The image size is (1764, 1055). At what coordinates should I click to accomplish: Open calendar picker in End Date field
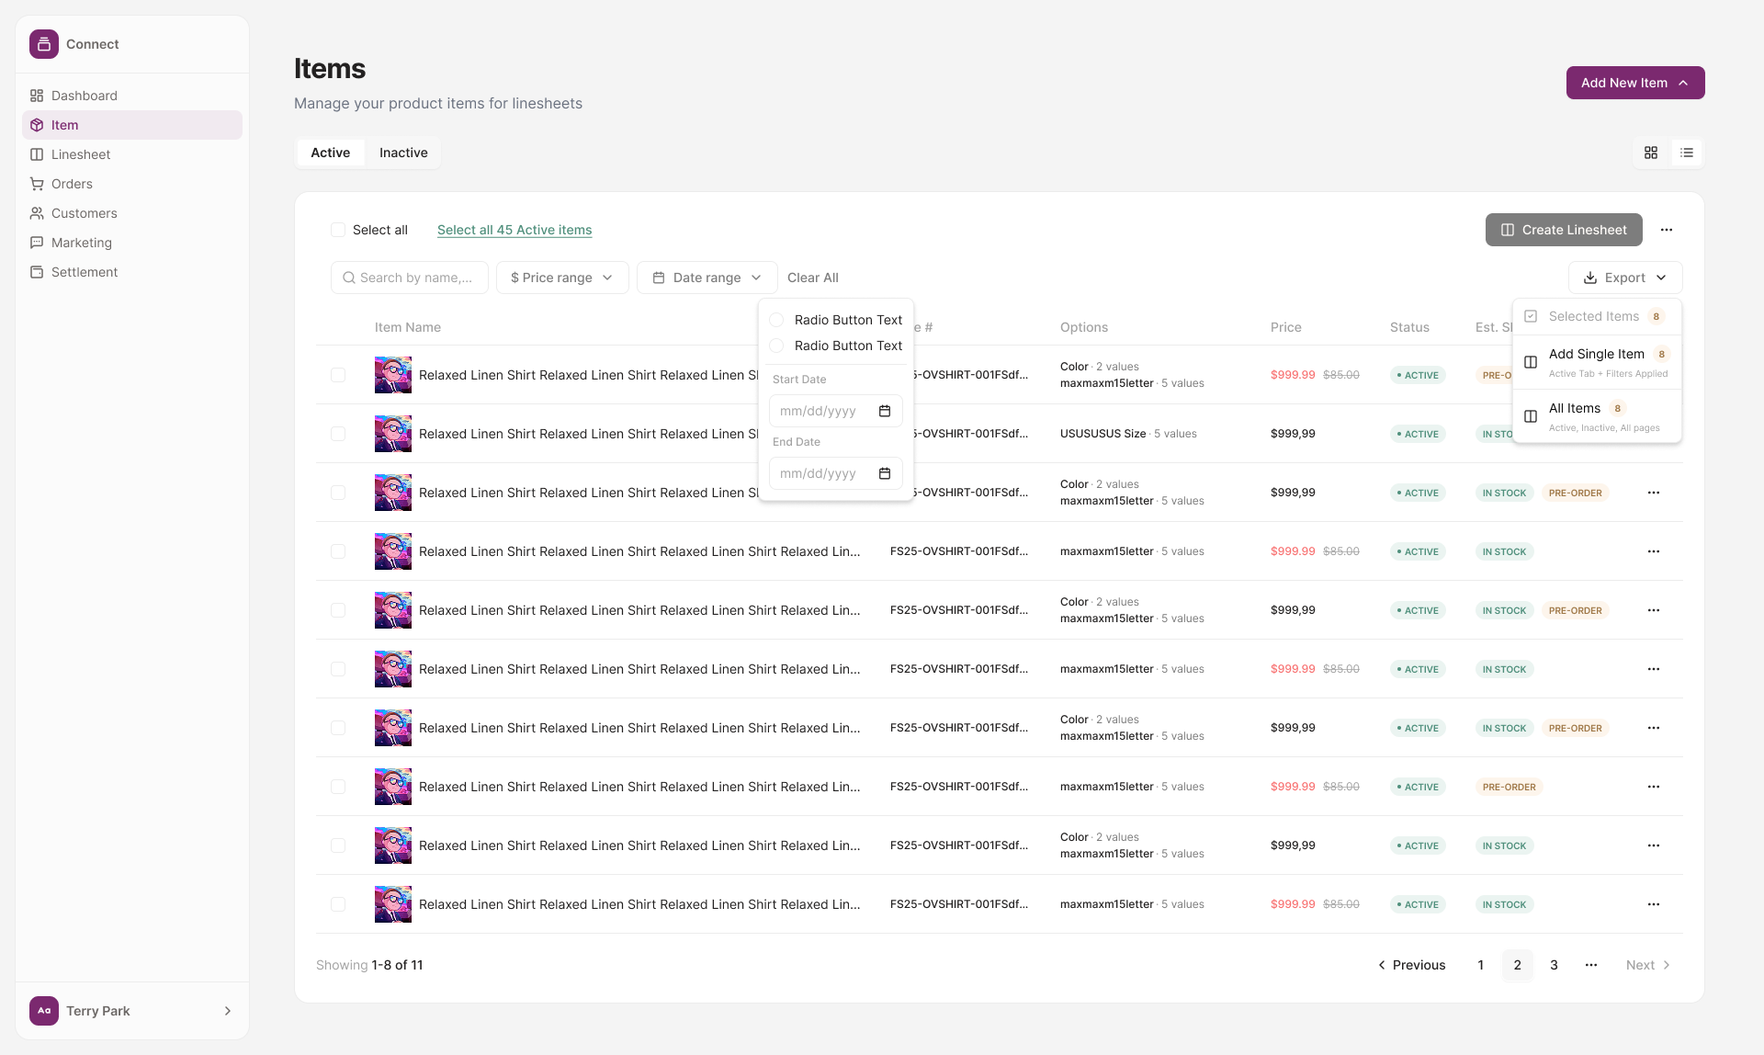click(x=885, y=473)
